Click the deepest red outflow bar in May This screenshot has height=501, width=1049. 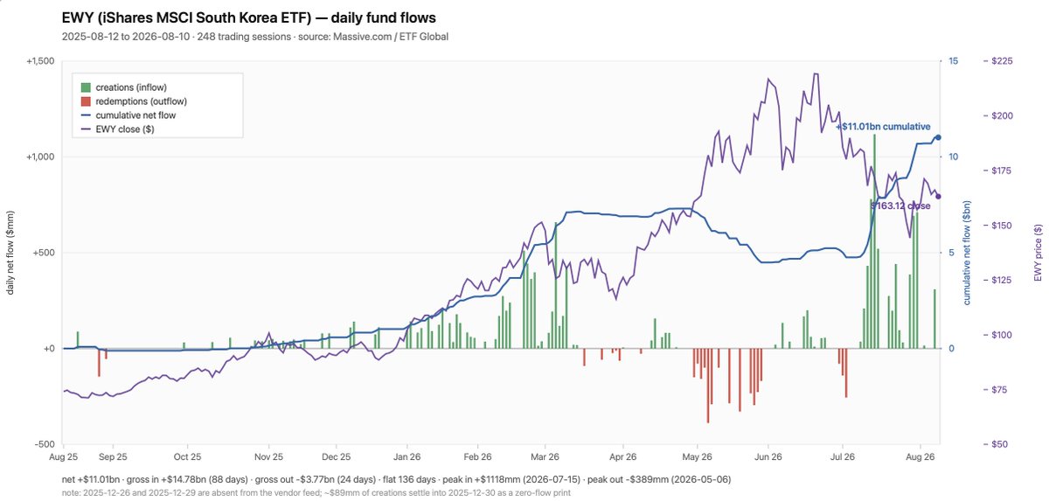coord(708,386)
